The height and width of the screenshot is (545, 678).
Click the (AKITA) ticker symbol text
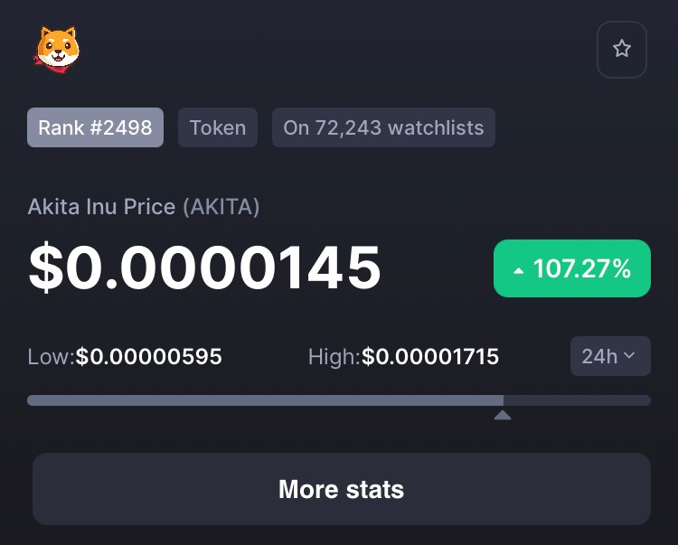221,207
